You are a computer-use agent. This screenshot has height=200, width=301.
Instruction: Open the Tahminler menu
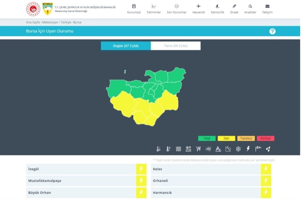154,9
